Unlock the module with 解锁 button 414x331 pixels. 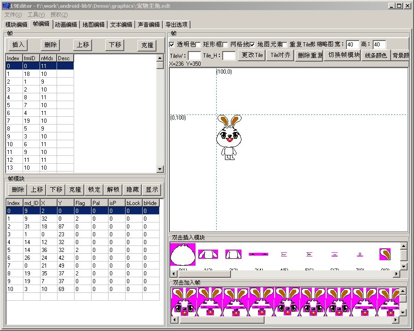click(x=113, y=189)
